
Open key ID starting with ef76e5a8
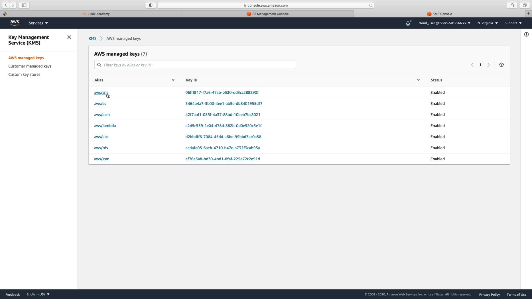pyautogui.click(x=222, y=159)
